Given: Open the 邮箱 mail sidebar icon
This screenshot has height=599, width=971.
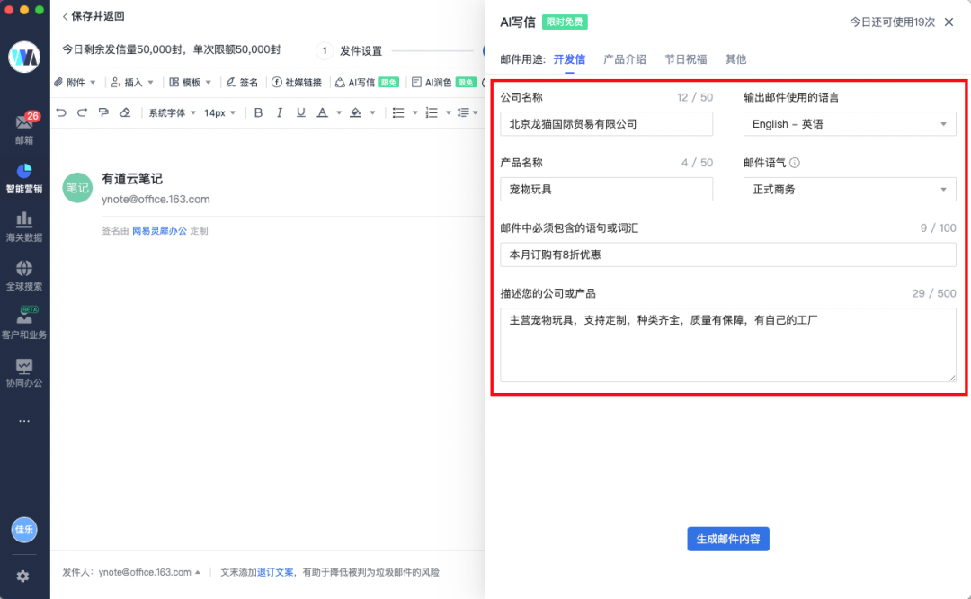Looking at the screenshot, I should point(24,128).
